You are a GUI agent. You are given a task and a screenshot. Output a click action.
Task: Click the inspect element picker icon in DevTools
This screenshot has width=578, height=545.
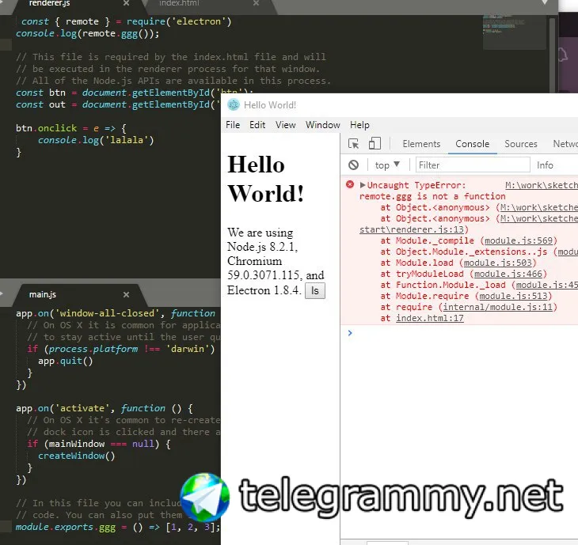(353, 144)
